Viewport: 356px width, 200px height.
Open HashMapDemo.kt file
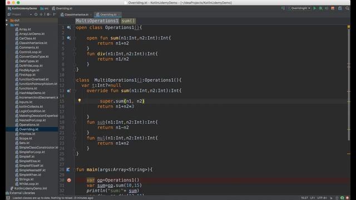click(x=30, y=93)
